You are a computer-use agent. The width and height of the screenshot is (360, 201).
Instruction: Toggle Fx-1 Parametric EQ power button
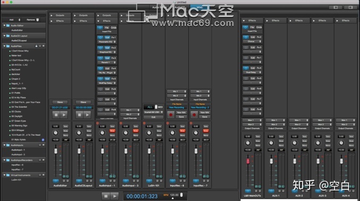(100, 37)
